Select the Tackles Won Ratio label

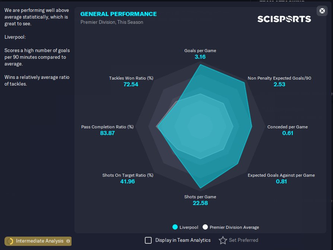[131, 78]
